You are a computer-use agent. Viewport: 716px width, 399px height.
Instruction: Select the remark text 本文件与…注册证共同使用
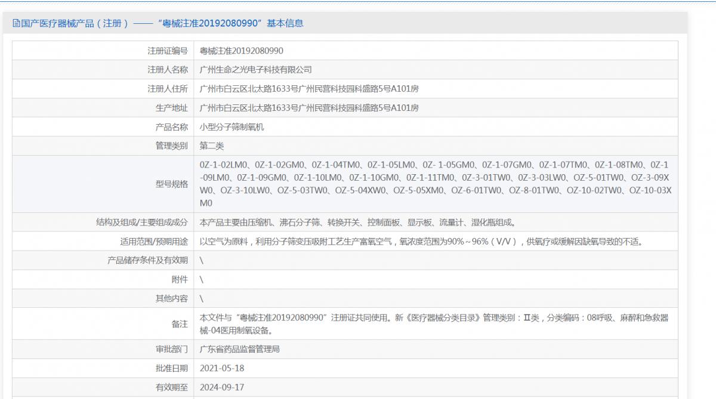[434, 324]
